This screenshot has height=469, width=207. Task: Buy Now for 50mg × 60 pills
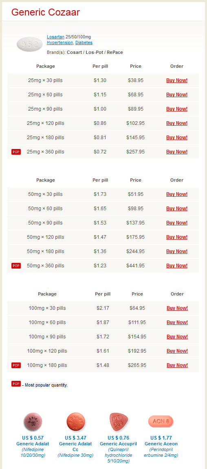pos(177,209)
